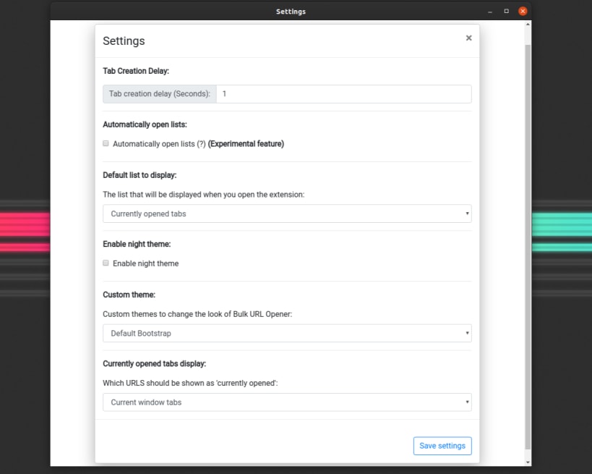The height and width of the screenshot is (474, 592).
Task: Enable Automatically open lists checkbox
Action: click(106, 143)
